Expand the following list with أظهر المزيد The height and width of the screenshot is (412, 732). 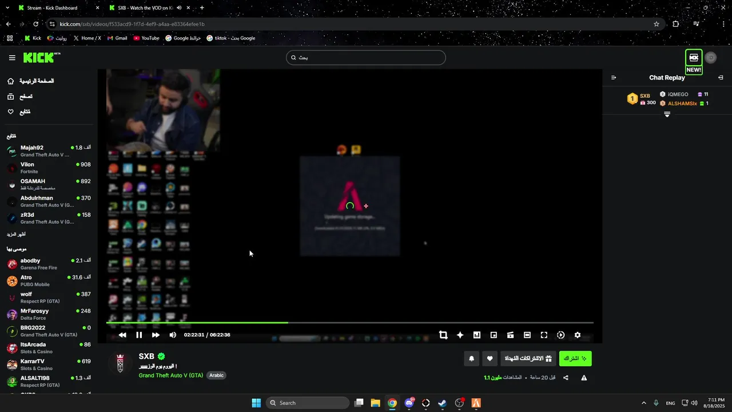(16, 235)
